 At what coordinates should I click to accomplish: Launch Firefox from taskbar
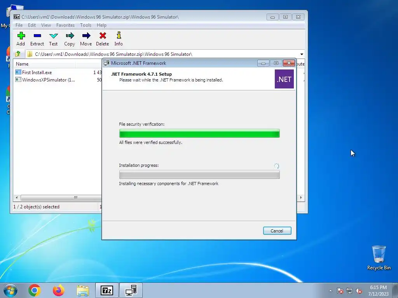pos(59,290)
